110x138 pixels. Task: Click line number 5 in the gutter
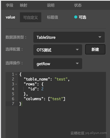(13, 94)
